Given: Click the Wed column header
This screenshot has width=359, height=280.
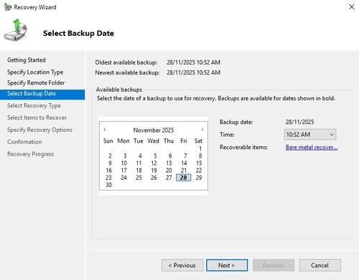Looking at the screenshot, I should tap(153, 141).
